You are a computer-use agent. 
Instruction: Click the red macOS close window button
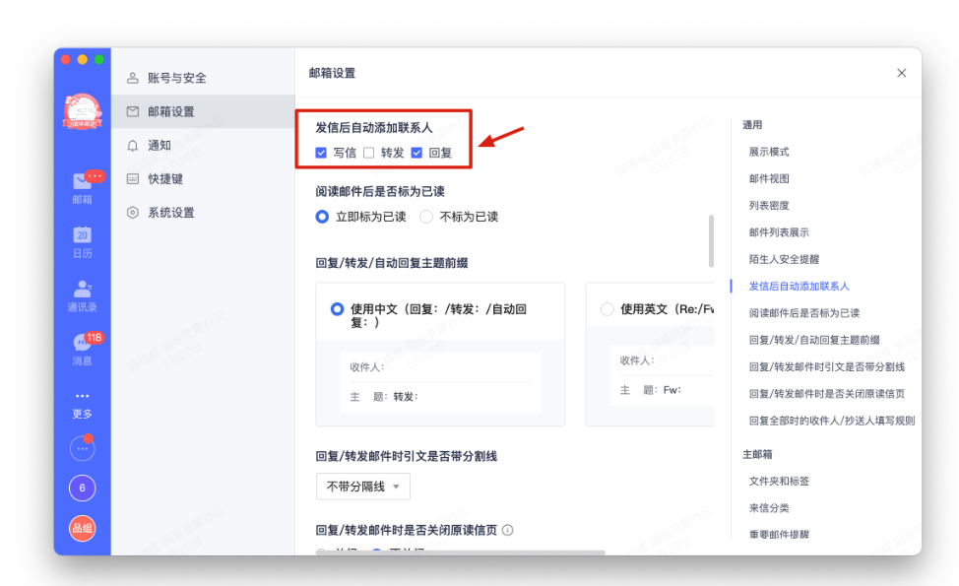tap(65, 59)
